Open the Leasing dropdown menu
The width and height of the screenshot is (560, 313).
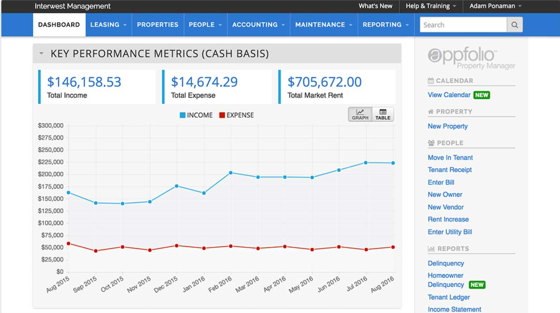(108, 25)
